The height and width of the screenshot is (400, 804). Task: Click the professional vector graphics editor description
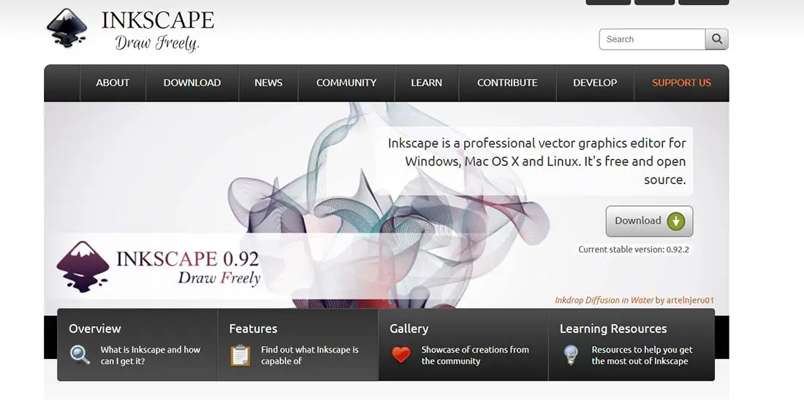click(537, 161)
